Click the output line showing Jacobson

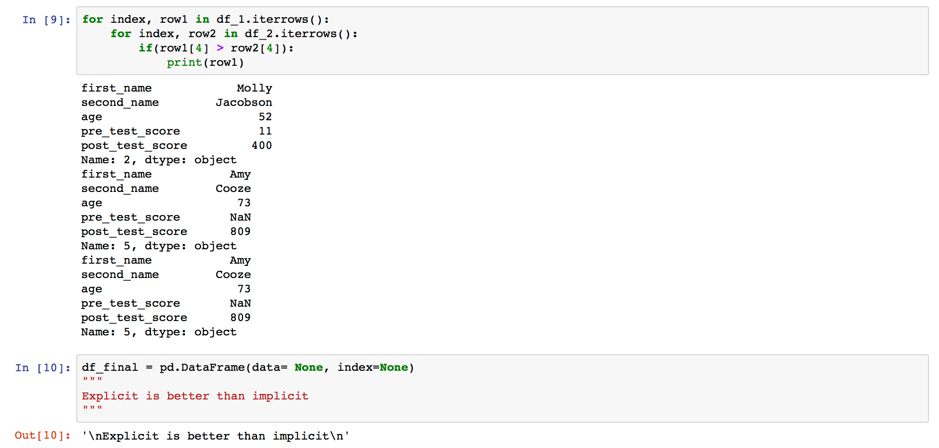[x=244, y=102]
